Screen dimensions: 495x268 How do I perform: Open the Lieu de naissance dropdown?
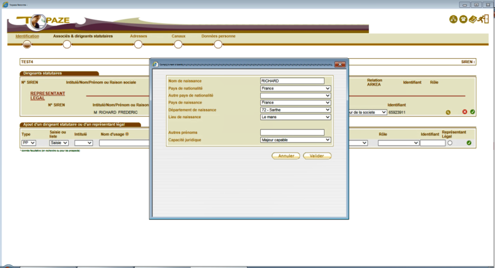295,117
